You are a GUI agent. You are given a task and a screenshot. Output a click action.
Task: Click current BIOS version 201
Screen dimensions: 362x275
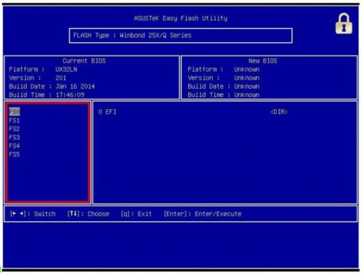(61, 78)
